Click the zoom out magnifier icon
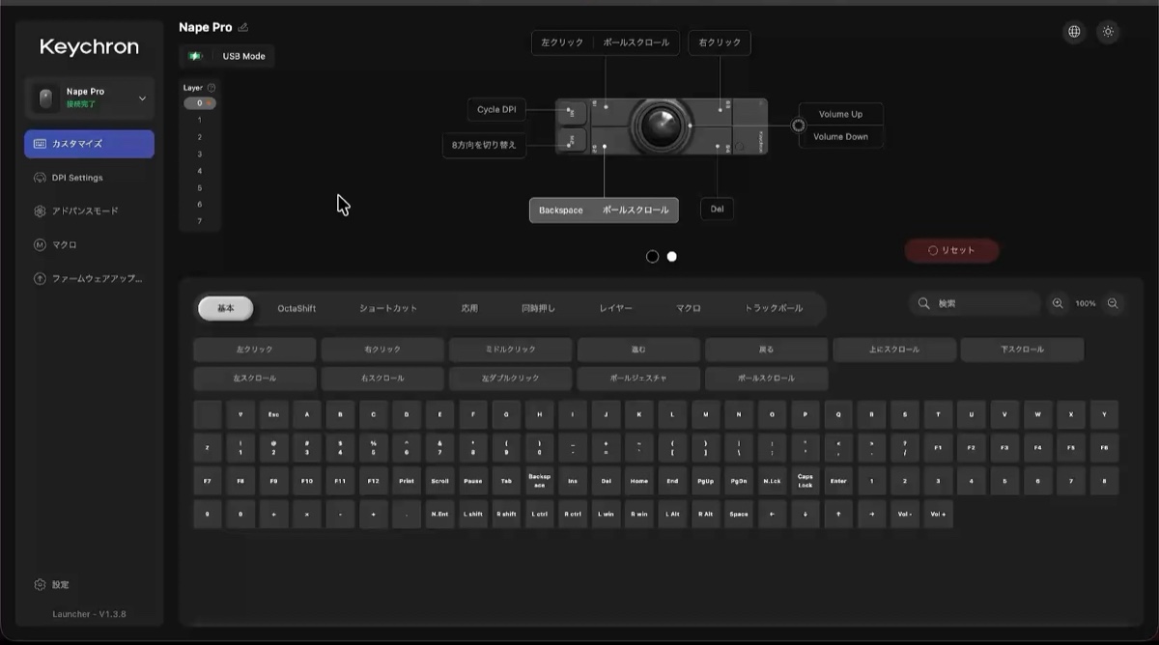Image resolution: width=1159 pixels, height=645 pixels. coord(1113,303)
